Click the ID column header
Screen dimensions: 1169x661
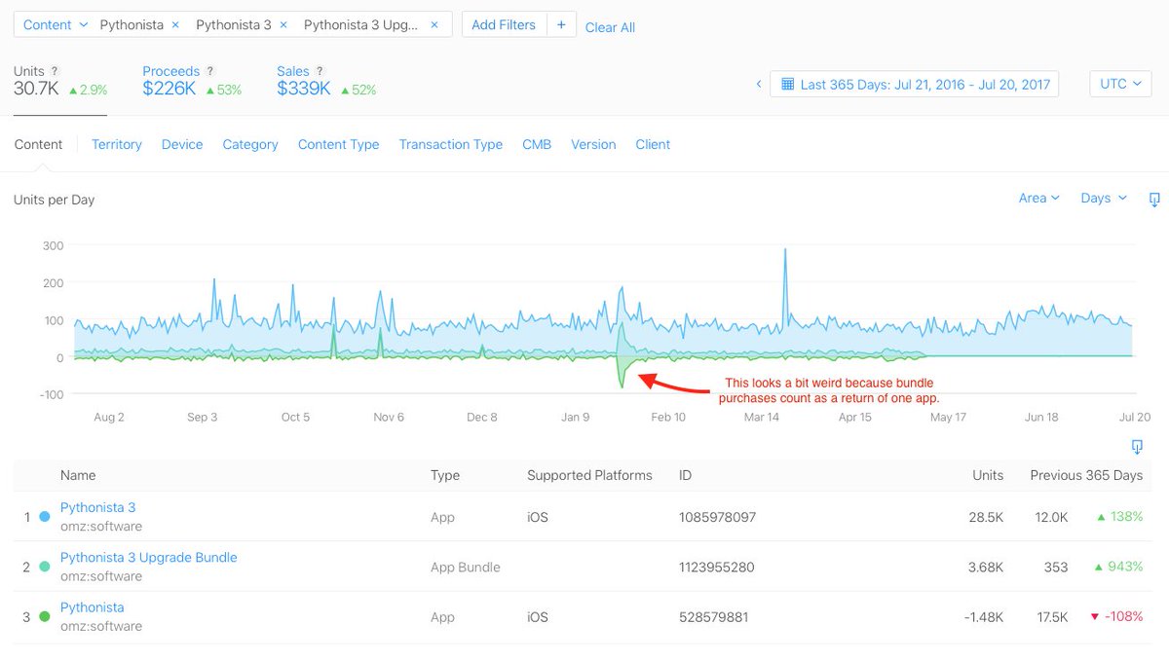point(686,475)
